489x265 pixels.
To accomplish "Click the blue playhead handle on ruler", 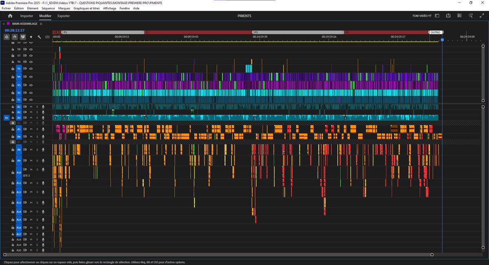I will point(442,40).
